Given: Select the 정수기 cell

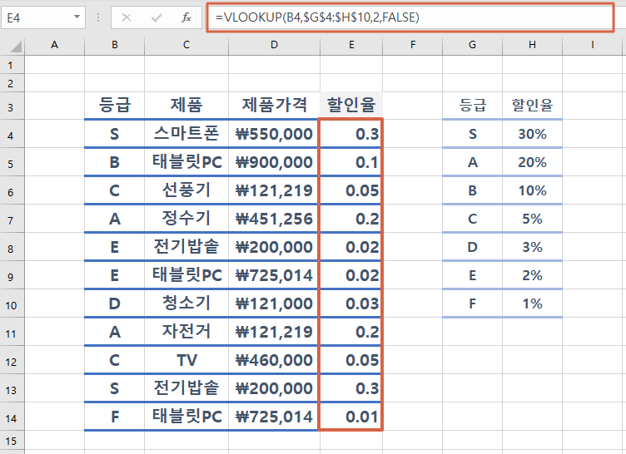Looking at the screenshot, I should tap(186, 219).
